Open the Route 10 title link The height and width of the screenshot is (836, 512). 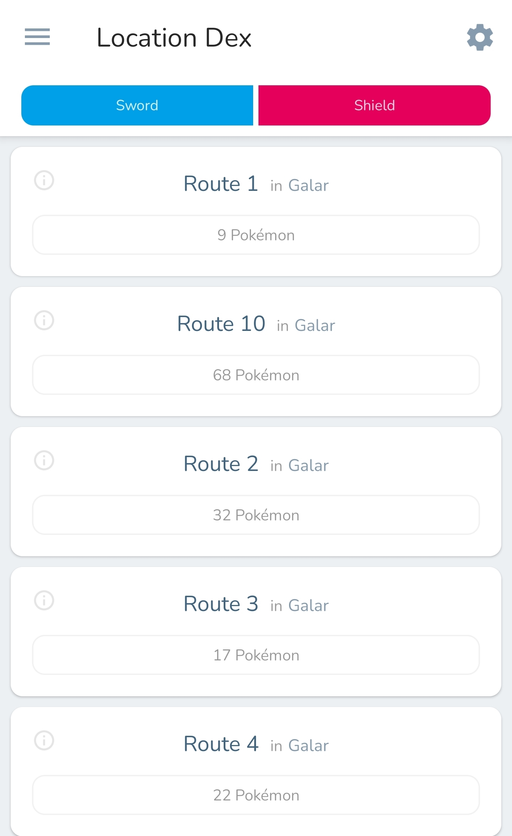(x=221, y=324)
